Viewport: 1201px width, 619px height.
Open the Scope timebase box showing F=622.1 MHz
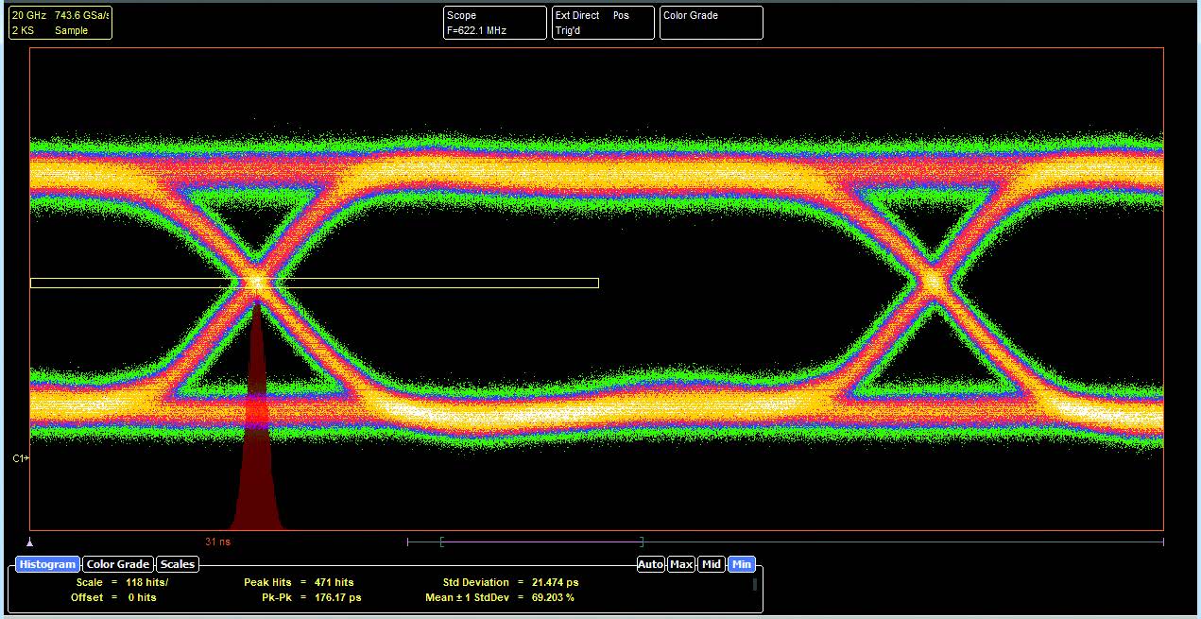(x=495, y=23)
